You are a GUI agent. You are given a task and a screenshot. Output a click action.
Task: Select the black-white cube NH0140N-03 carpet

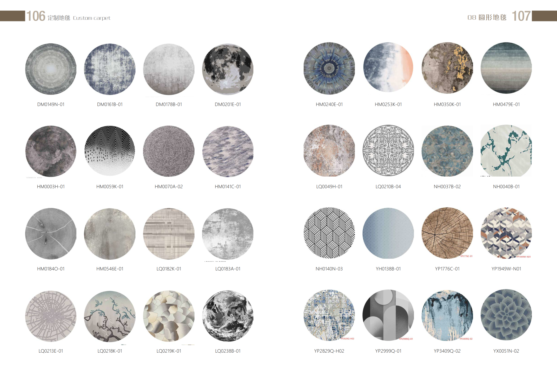329,233
